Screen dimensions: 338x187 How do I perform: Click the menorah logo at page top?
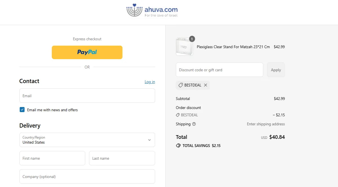[x=134, y=11]
